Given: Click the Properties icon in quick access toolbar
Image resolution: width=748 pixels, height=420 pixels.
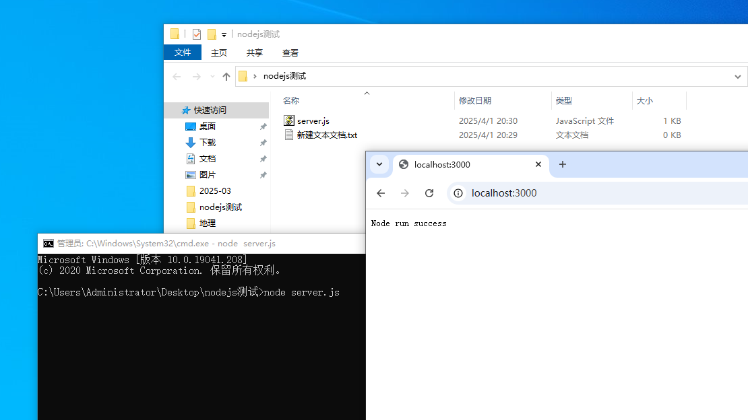Looking at the screenshot, I should [197, 34].
